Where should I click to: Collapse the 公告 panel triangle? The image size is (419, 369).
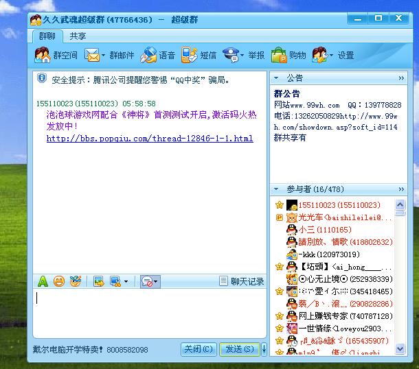[276, 78]
